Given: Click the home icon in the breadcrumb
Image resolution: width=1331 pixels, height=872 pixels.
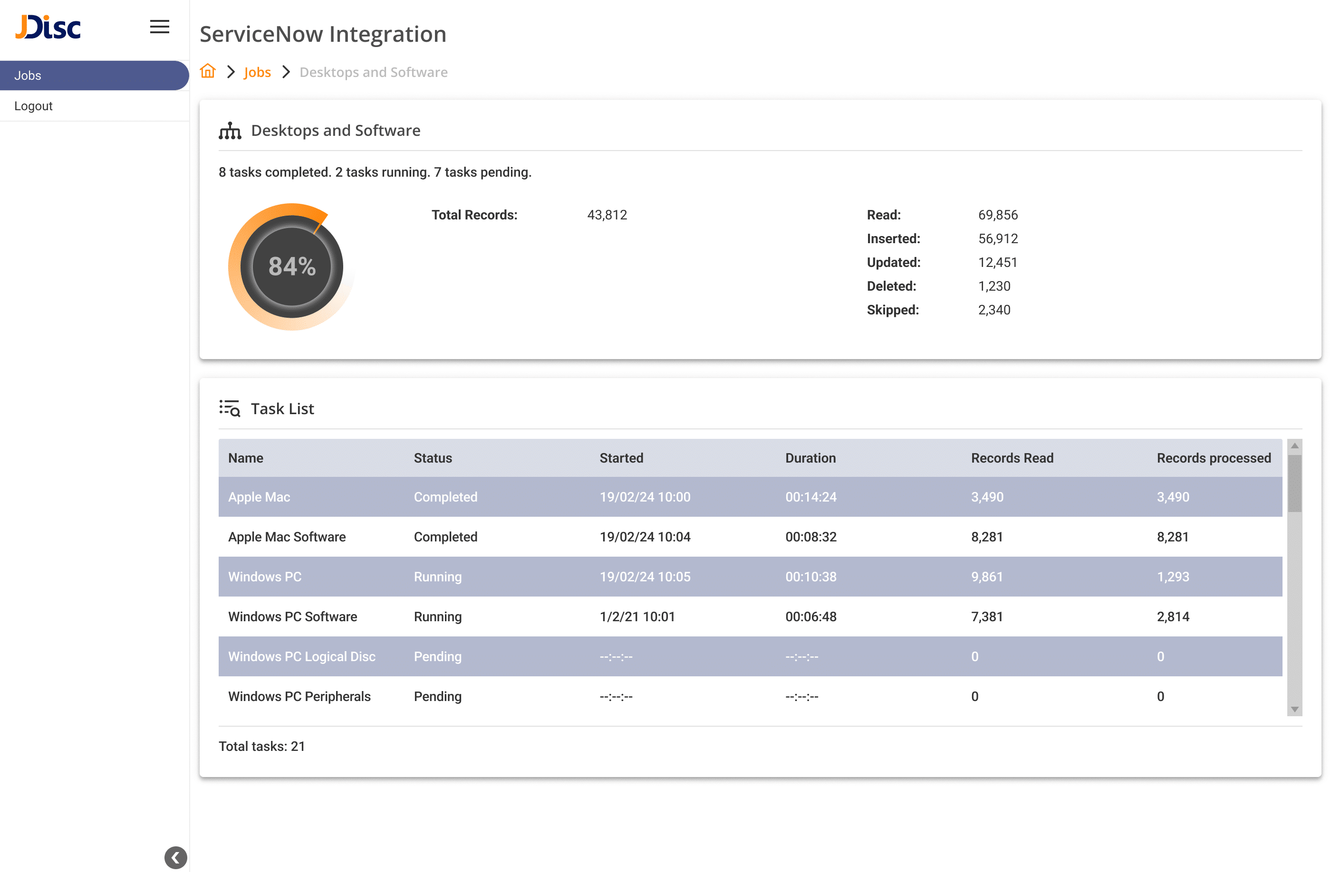Looking at the screenshot, I should click(207, 72).
